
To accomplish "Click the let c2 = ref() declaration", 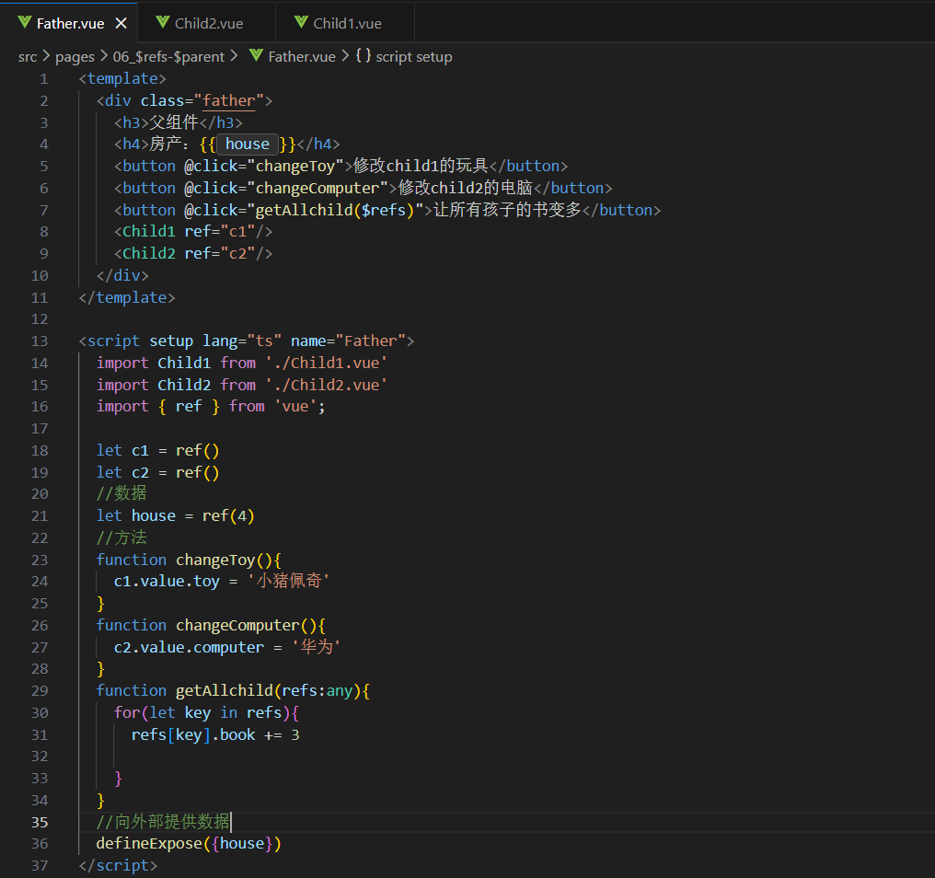I will pyautogui.click(x=158, y=472).
